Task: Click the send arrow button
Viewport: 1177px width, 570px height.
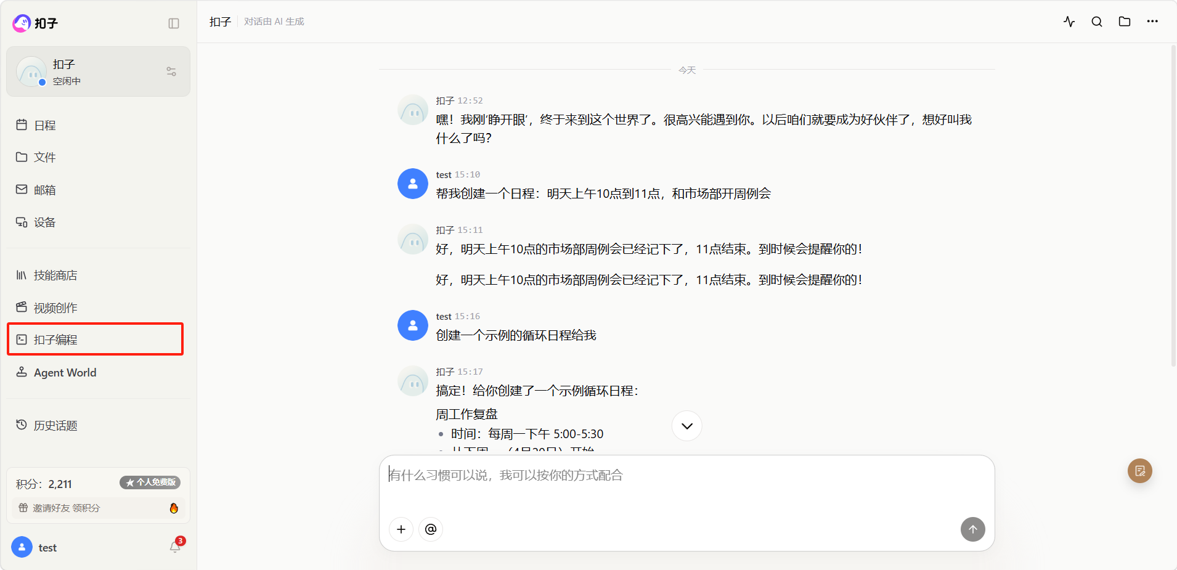Action: click(973, 529)
